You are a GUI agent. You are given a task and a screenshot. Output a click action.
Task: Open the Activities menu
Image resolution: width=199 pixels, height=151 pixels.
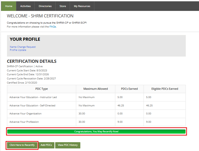pyautogui.click(x=25, y=6)
